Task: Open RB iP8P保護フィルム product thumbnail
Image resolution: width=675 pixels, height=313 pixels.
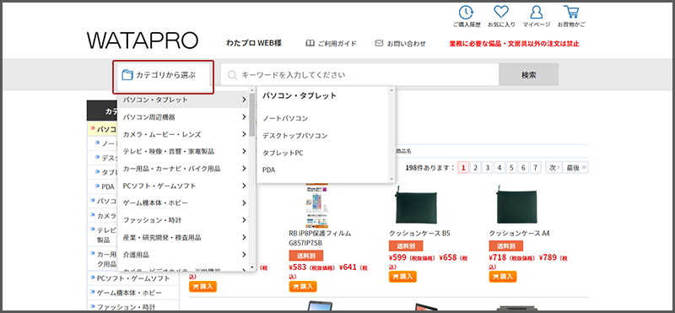Action: [x=317, y=206]
